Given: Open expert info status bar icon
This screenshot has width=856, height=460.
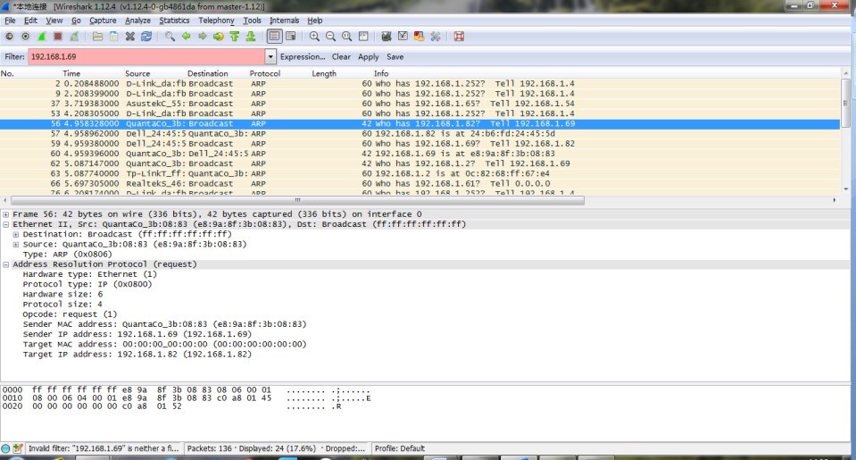Looking at the screenshot, I should 5,448.
